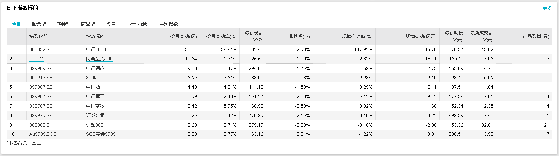Show the 行业指数 tab
The height and width of the screenshot is (156, 559).
pyautogui.click(x=140, y=24)
